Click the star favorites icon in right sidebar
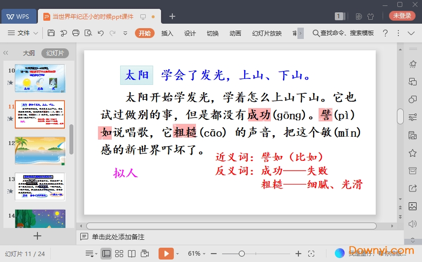This screenshot has height=262, width=422. [413, 153]
